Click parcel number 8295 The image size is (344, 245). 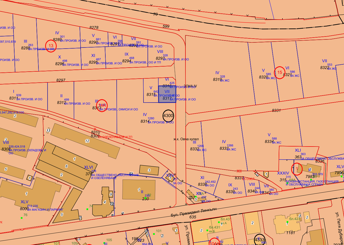tap(93, 62)
